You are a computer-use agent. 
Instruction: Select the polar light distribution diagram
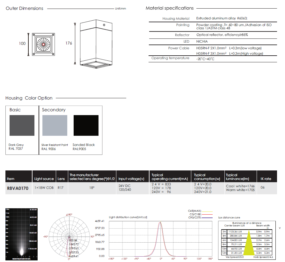click(x=69, y=234)
